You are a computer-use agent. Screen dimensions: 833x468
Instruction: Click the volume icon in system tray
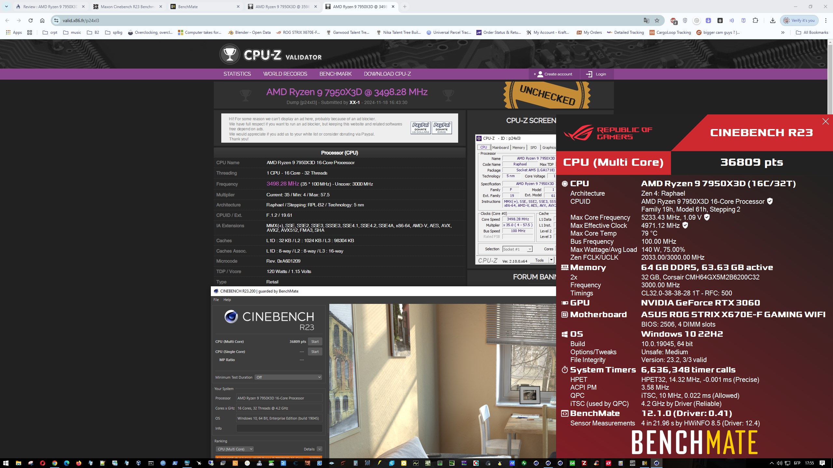(779, 463)
